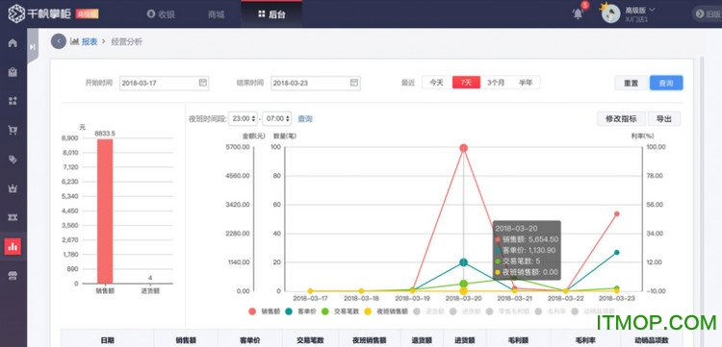722x347 pixels.
Task: Click the 修改指标 button
Action: (x=621, y=118)
